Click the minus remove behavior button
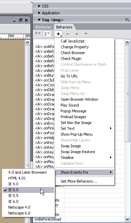131x223 pixels. [x=67, y=34]
